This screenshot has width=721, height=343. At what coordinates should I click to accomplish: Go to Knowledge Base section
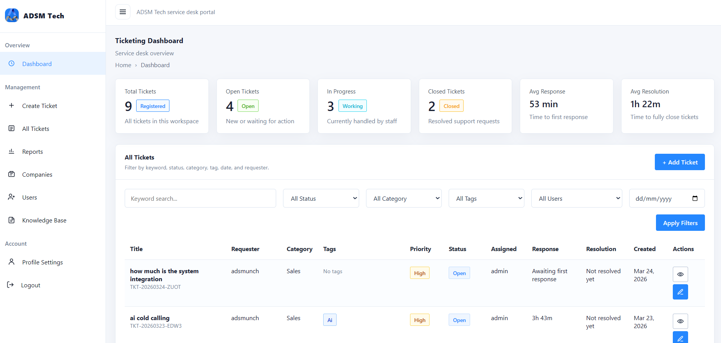[44, 220]
